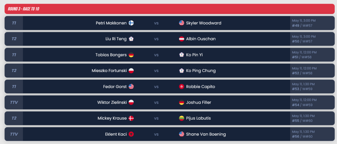The image size is (337, 144).
Task: Click the T1 table label for Makkonen match
Action: pyautogui.click(x=14, y=23)
